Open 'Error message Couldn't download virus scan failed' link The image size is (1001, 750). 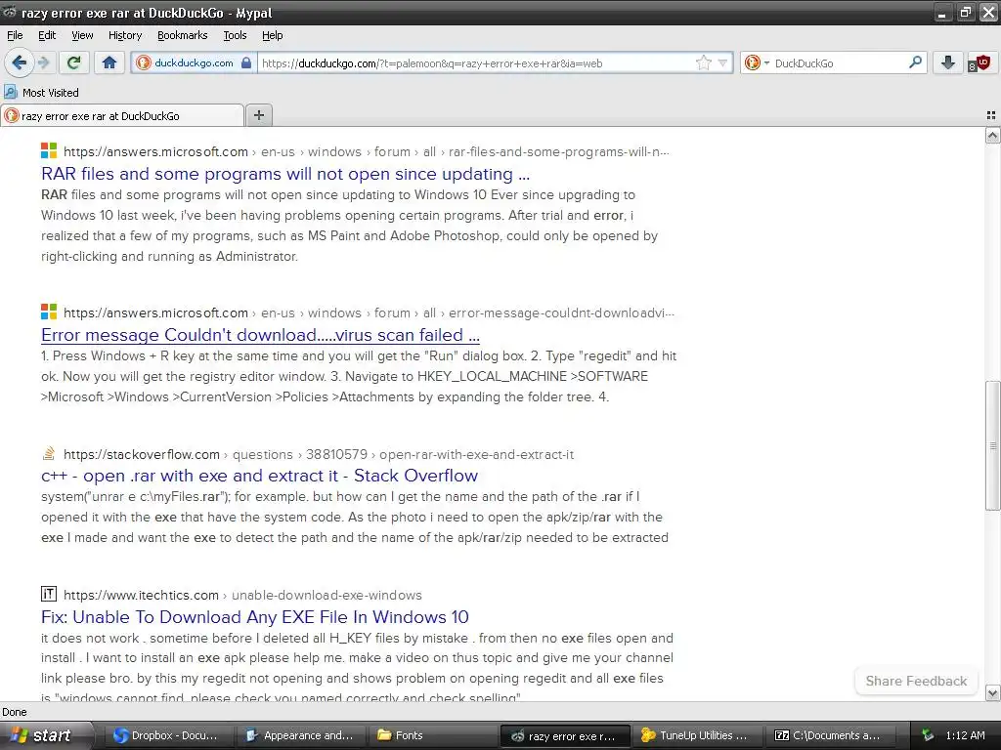click(260, 335)
